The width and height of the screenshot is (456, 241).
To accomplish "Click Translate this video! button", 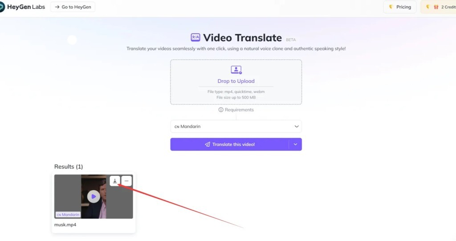I will pos(229,144).
